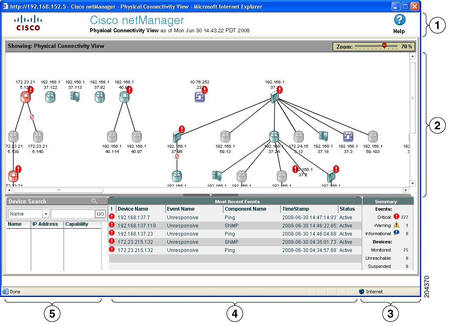This screenshot has width=454, height=326.
Task: Click the GO search button
Action: pyautogui.click(x=100, y=214)
